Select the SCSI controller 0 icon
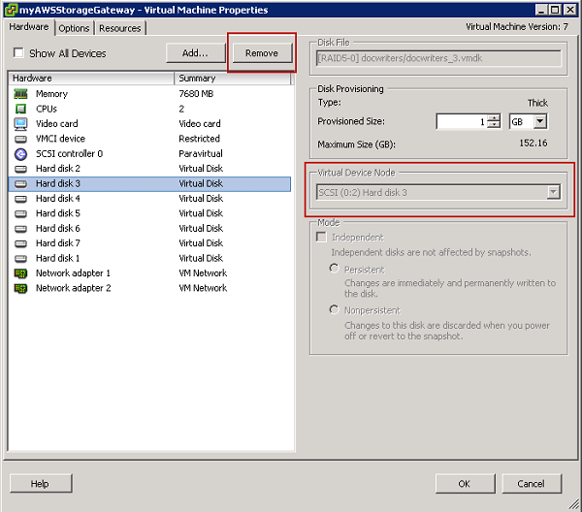The height and width of the screenshot is (512, 582). 20,153
